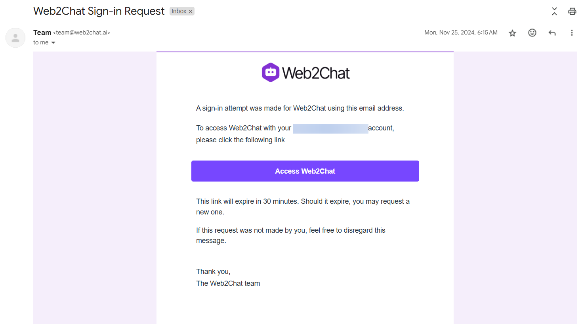Click the Web2Chat wordmark in the header

pyautogui.click(x=316, y=73)
